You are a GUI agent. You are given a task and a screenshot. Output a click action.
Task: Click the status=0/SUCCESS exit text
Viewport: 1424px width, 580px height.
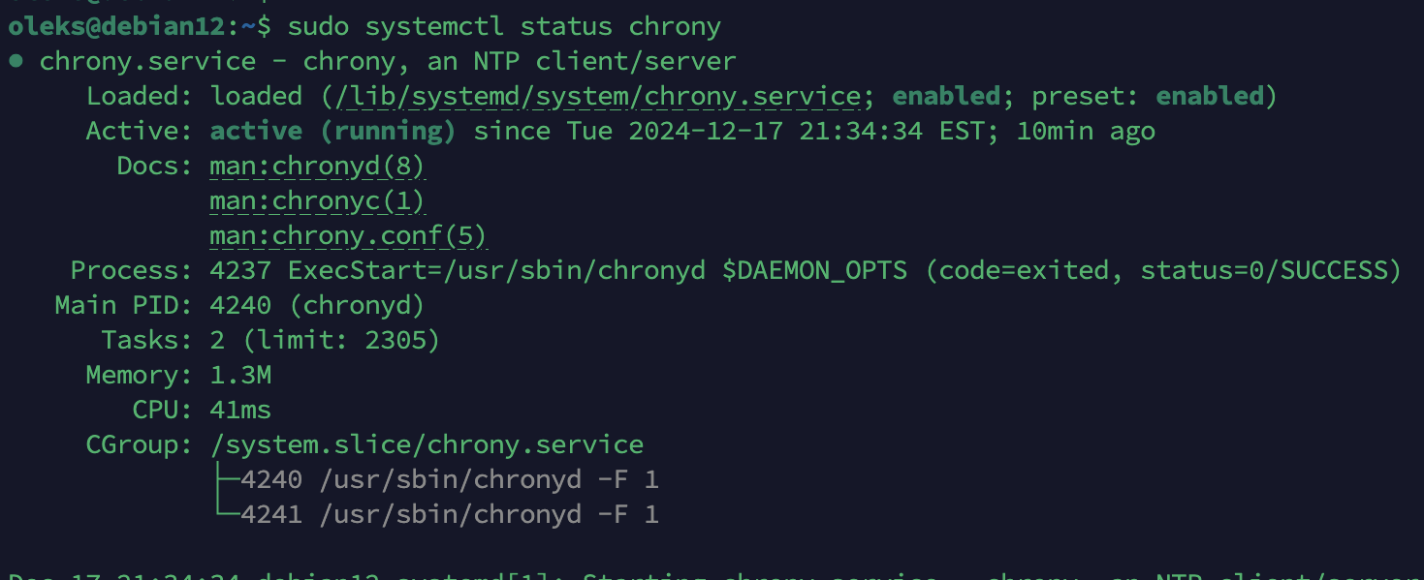coord(1263,271)
